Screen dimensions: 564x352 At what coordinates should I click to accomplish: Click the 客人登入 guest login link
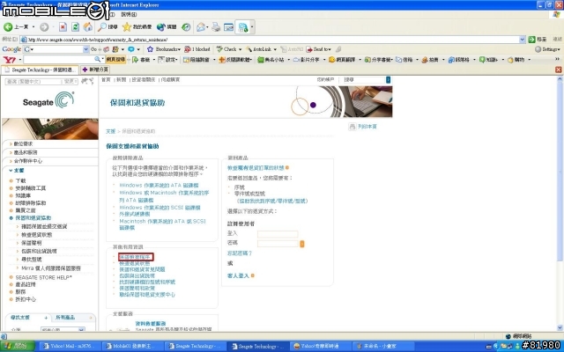[x=238, y=275]
